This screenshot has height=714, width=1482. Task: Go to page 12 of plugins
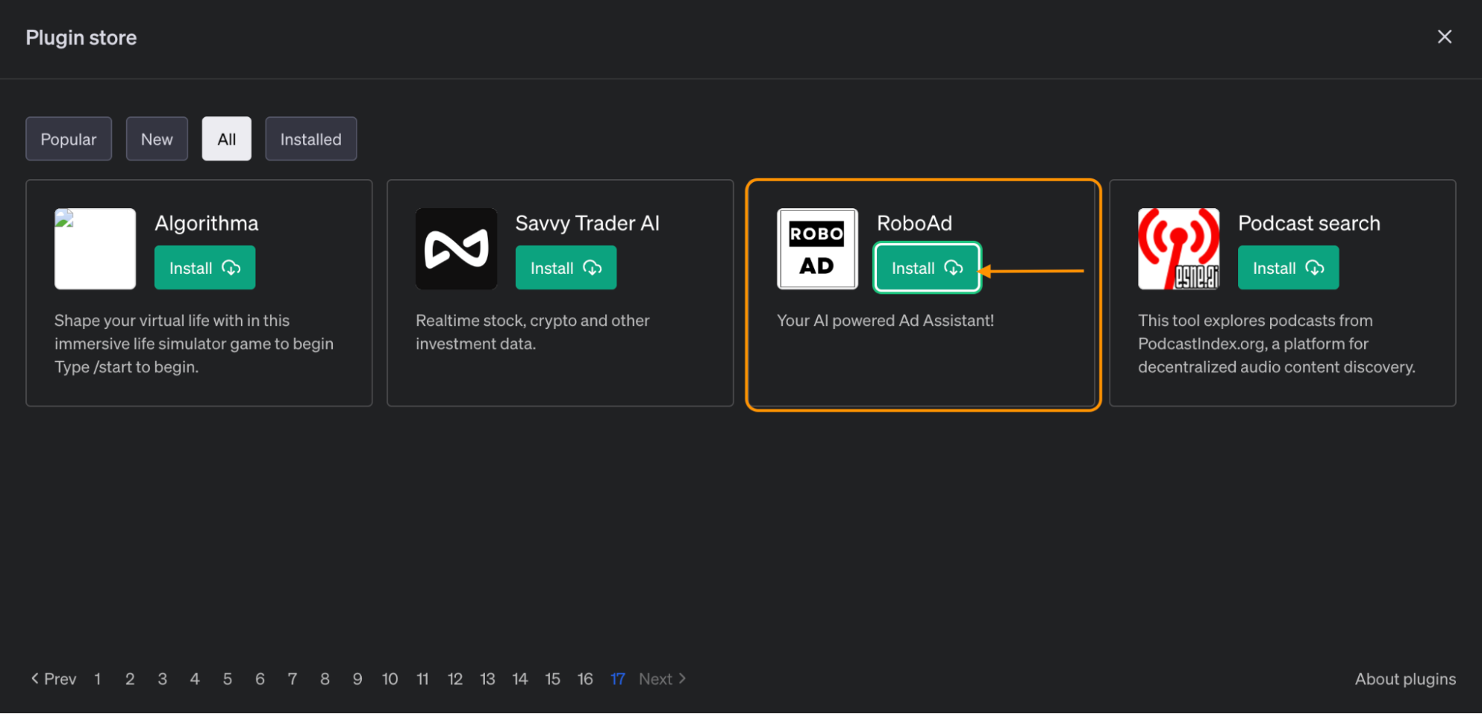tap(455, 679)
